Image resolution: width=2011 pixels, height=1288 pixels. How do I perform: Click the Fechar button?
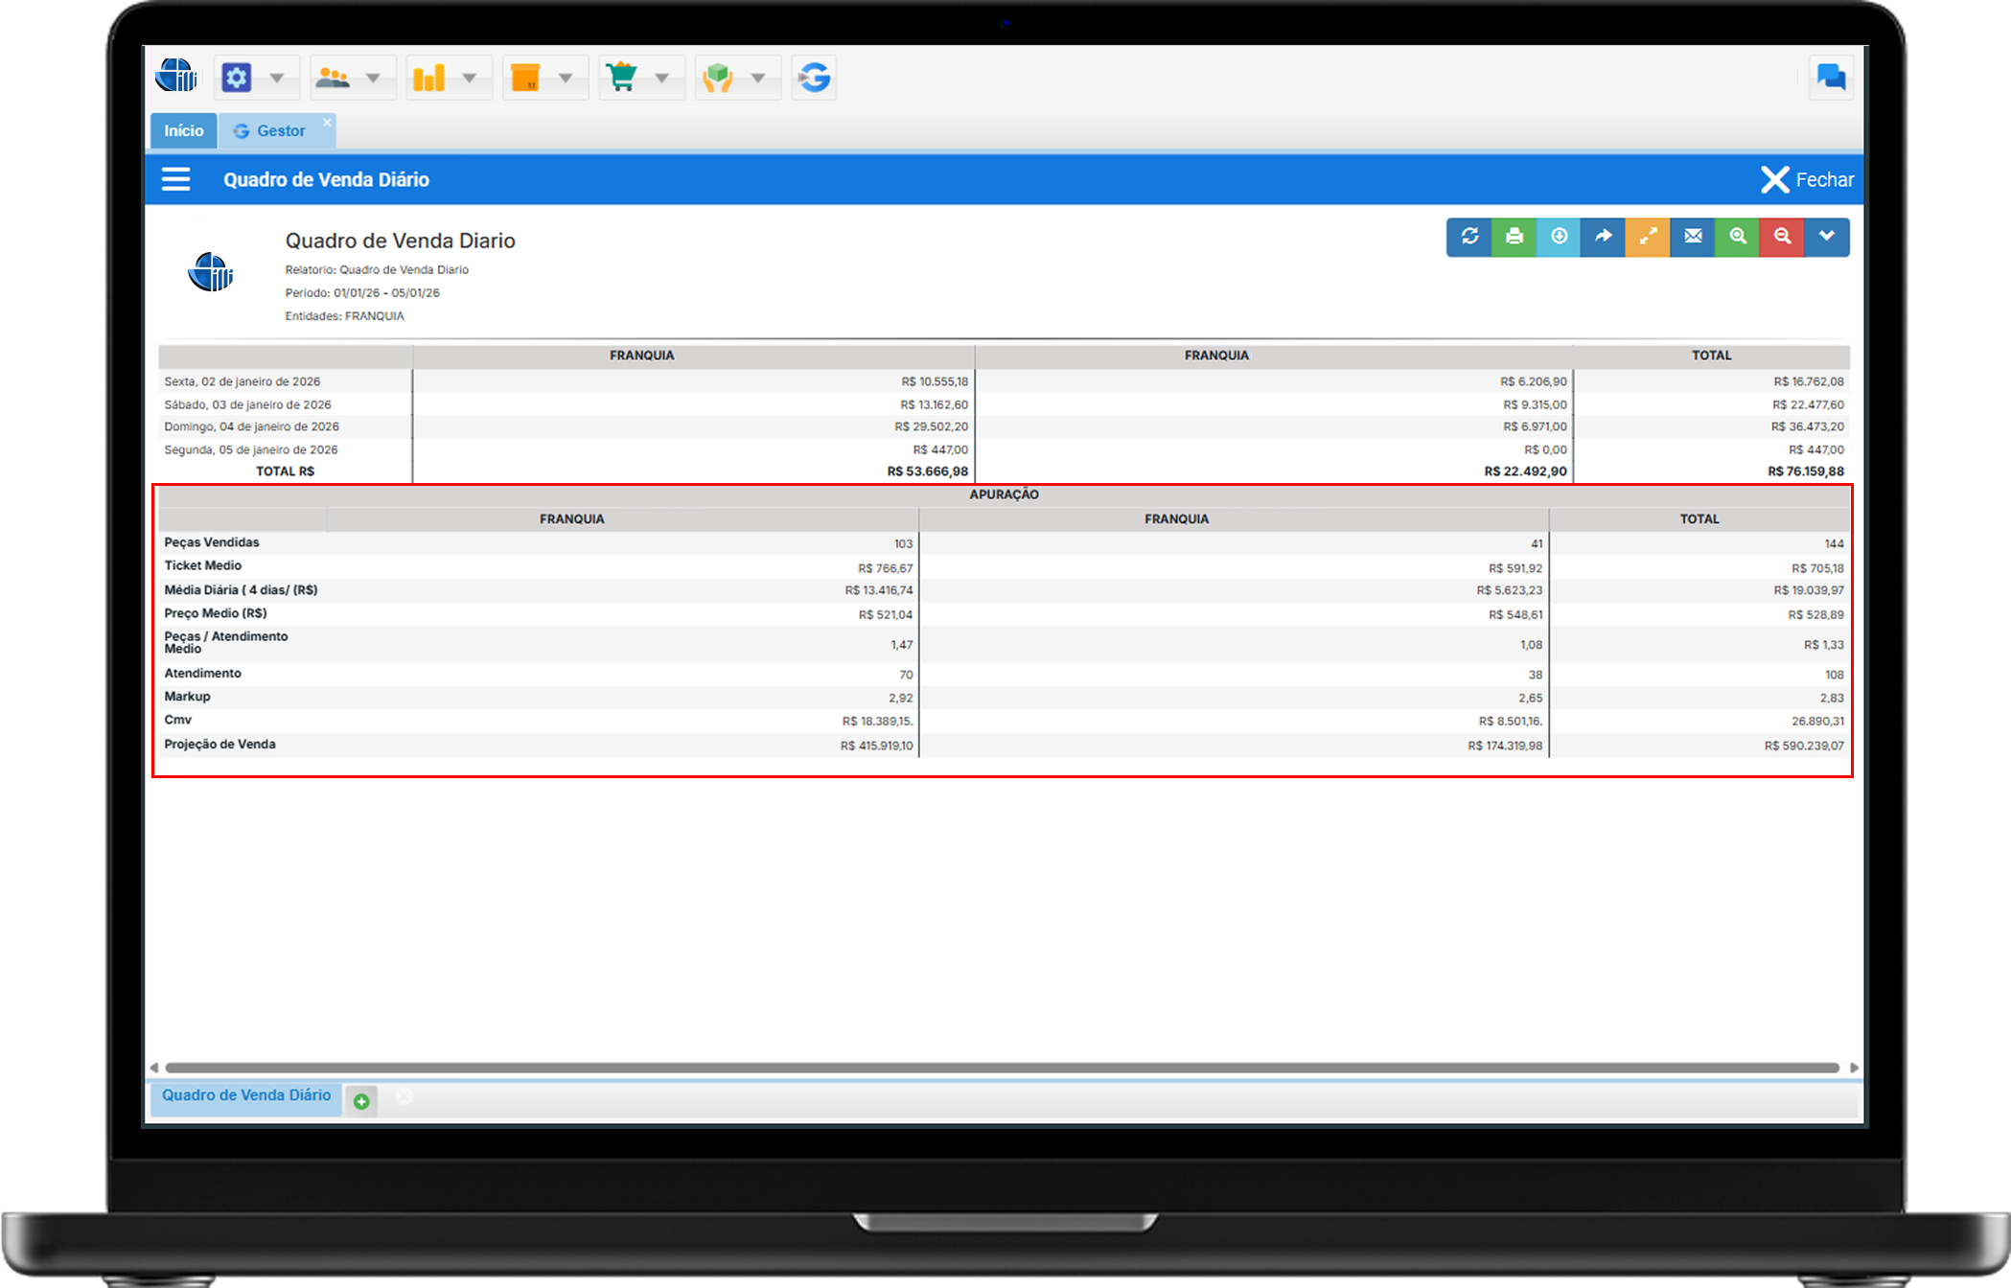[x=1806, y=180]
